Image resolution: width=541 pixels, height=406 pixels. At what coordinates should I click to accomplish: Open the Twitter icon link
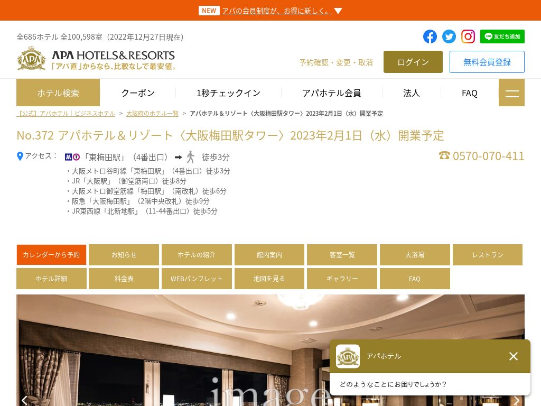(449, 36)
